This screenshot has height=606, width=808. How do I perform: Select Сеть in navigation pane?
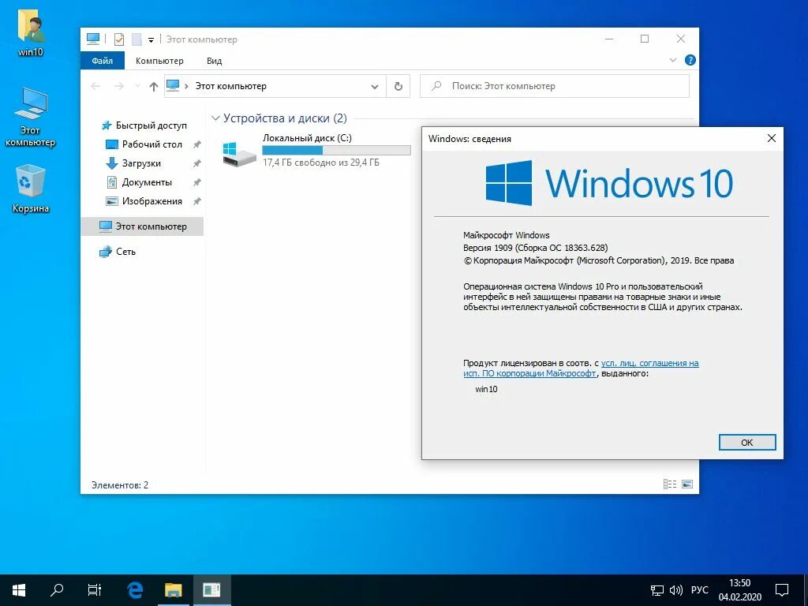point(117,252)
